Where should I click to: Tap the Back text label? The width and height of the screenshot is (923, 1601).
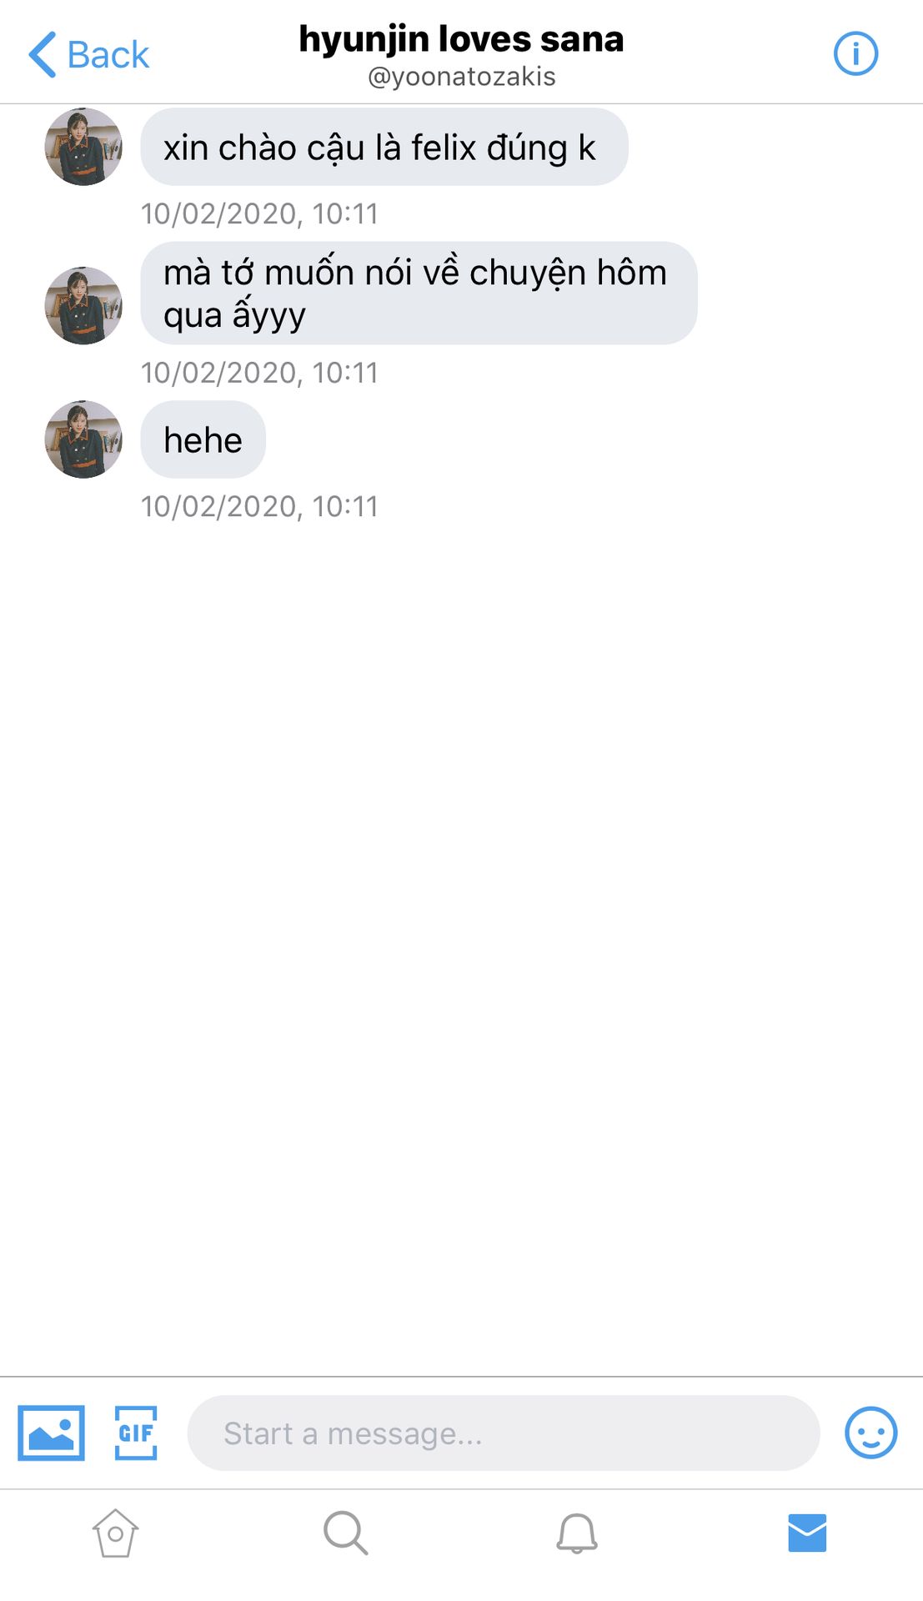tap(108, 55)
